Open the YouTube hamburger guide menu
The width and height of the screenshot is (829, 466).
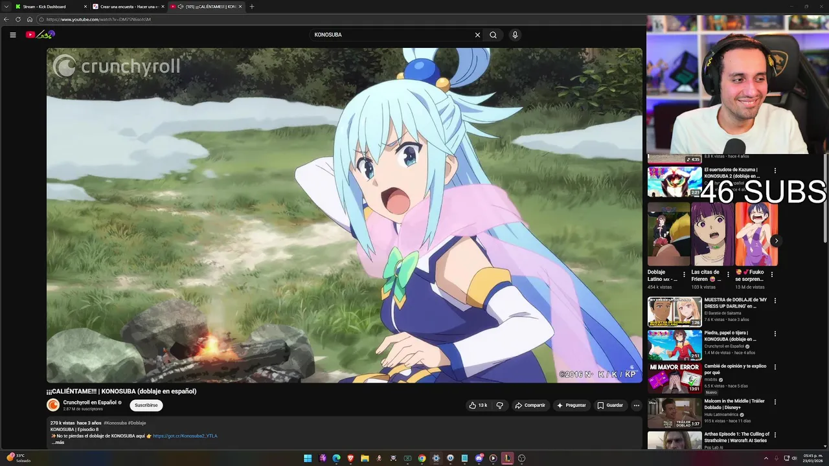[x=12, y=35]
